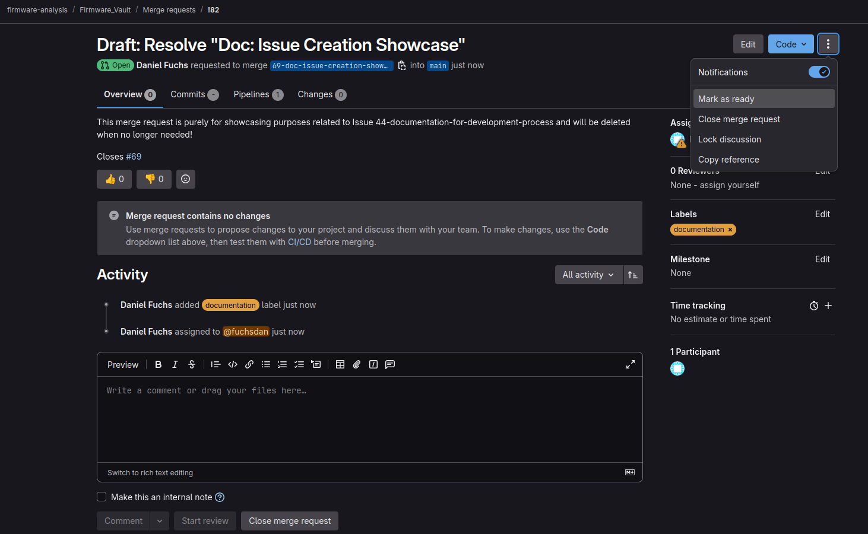The width and height of the screenshot is (868, 534).
Task: Check Make this an internal note
Action: coord(102,497)
